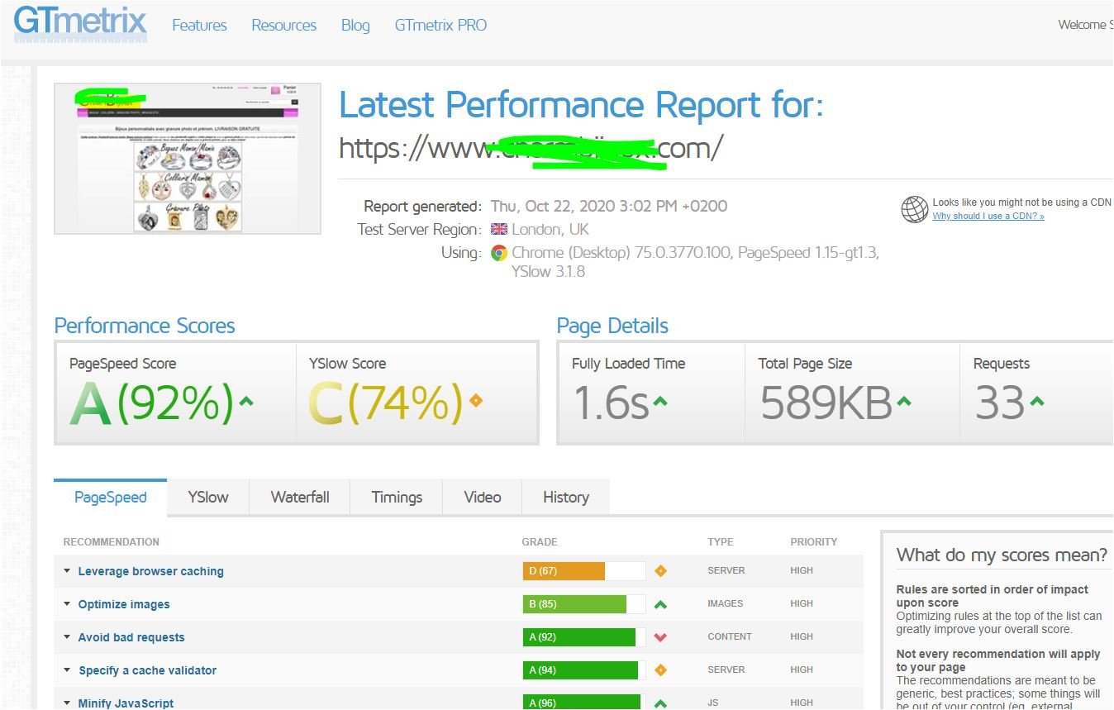1114x710 pixels.
Task: Click the IMAGES type cell
Action: click(726, 604)
